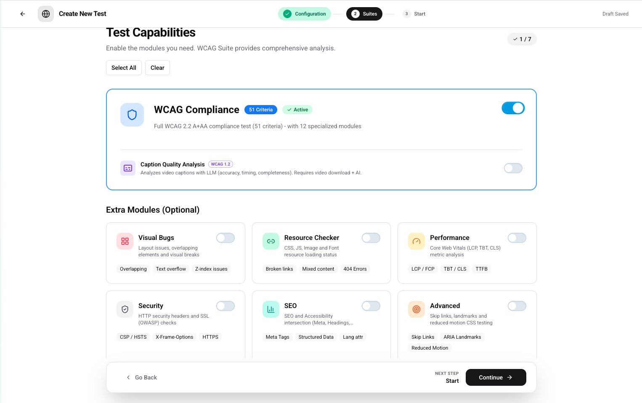Click the back arrow next to Create New Test
642x403 pixels.
tap(22, 13)
